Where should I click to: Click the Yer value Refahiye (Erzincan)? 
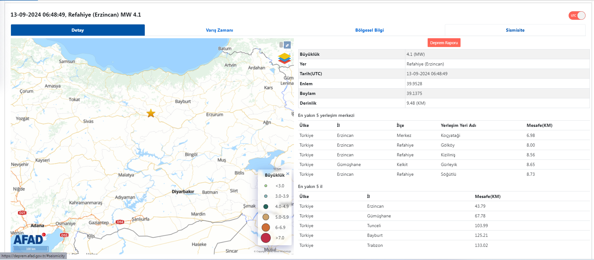pos(425,64)
